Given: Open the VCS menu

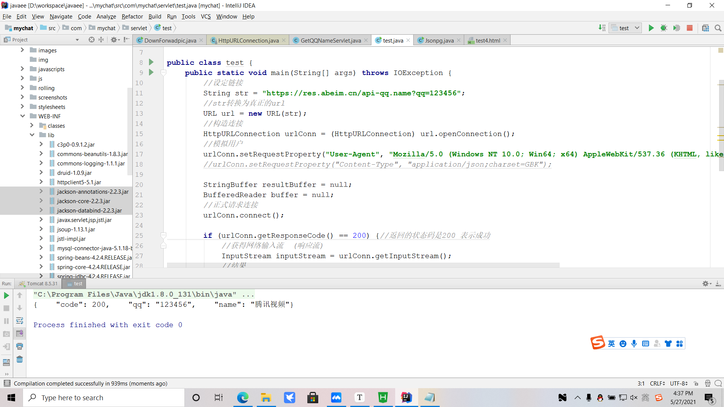Looking at the screenshot, I should [x=206, y=16].
